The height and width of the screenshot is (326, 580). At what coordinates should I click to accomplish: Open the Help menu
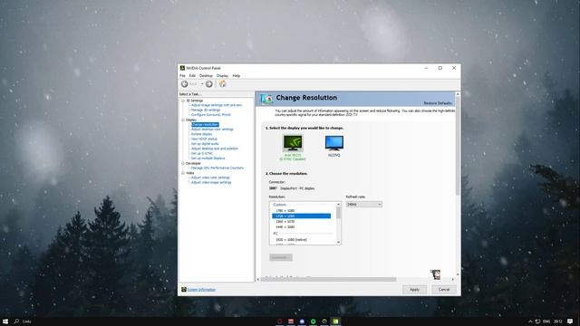pyautogui.click(x=237, y=76)
